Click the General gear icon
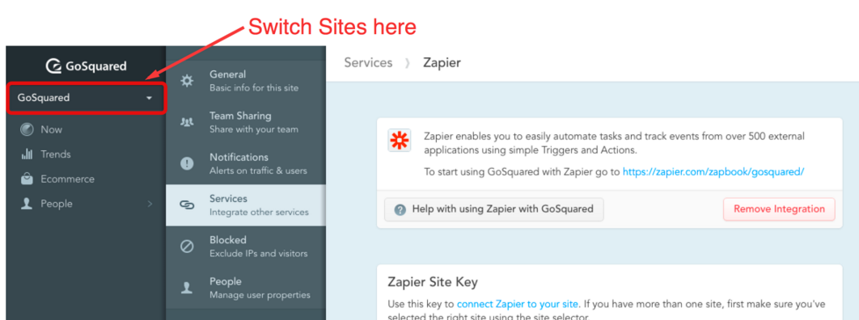859x320 pixels. click(187, 81)
